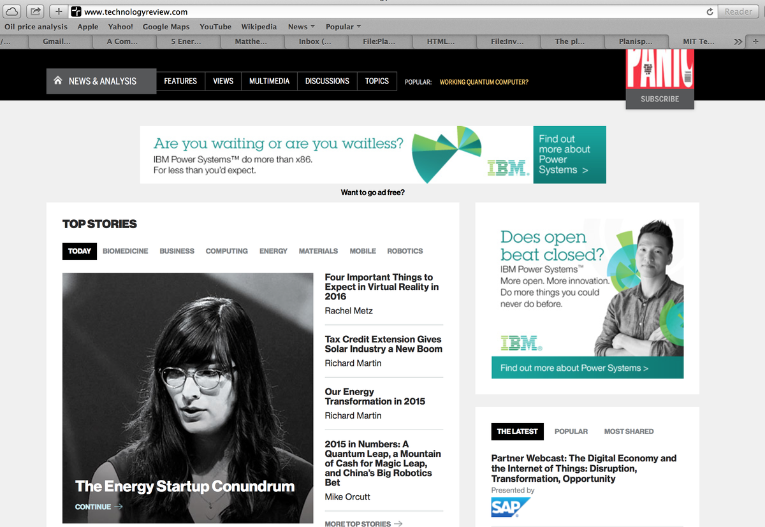Open the Views menu item
765x527 pixels.
(223, 81)
